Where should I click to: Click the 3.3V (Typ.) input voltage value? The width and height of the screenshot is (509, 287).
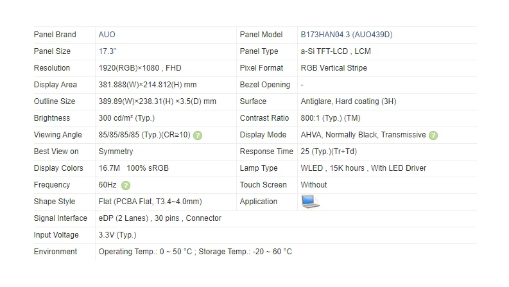tap(117, 235)
